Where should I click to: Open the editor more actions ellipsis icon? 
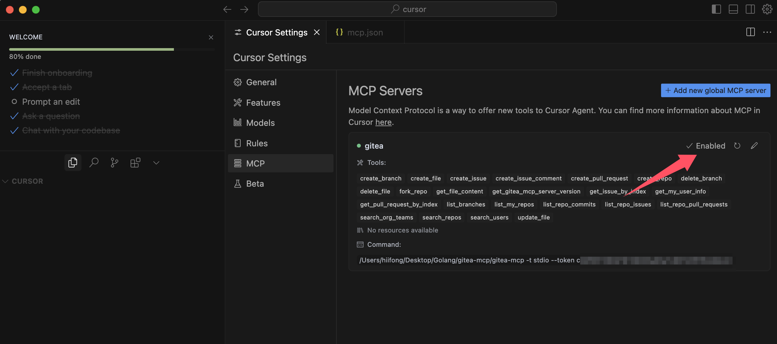tap(768, 32)
